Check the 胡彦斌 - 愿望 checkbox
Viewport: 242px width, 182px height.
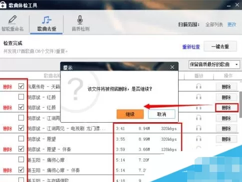click(21, 139)
